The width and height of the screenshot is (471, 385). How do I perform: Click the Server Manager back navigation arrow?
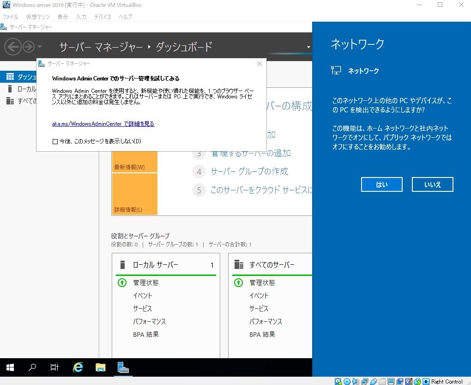click(x=13, y=47)
